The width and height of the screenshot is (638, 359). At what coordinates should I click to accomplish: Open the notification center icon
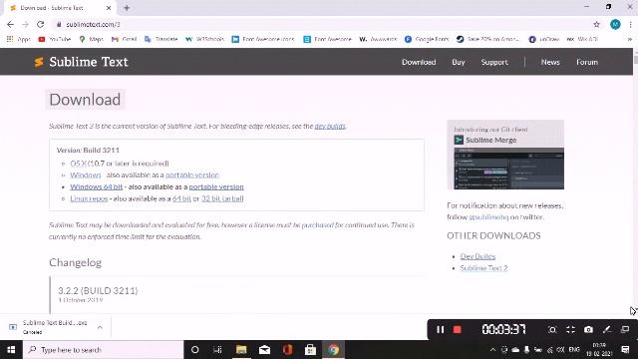click(x=625, y=350)
